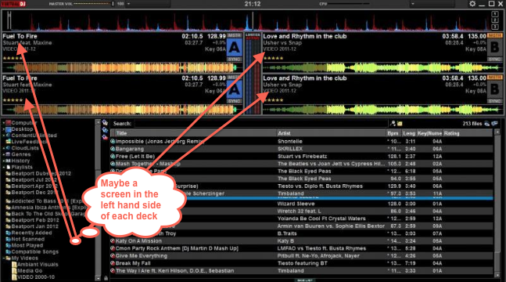
Task: Click the yellow folder icon next to the search bar
Action: [x=400, y=123]
